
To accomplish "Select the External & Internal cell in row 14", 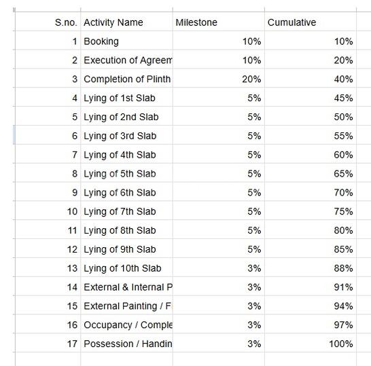I will pyautogui.click(x=126, y=287).
